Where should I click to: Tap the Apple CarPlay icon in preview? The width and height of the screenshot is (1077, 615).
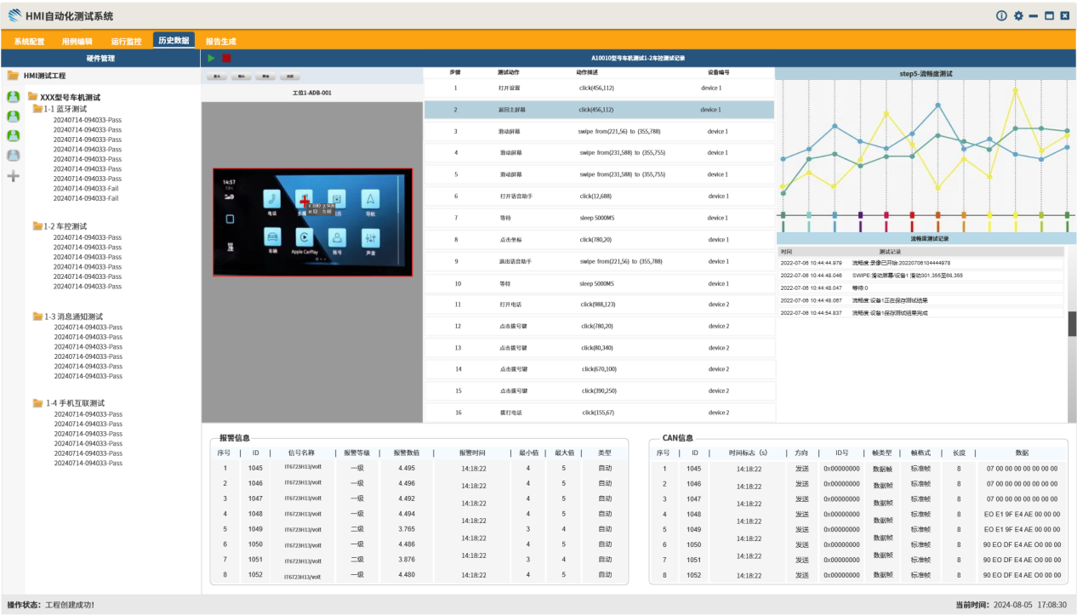click(304, 239)
